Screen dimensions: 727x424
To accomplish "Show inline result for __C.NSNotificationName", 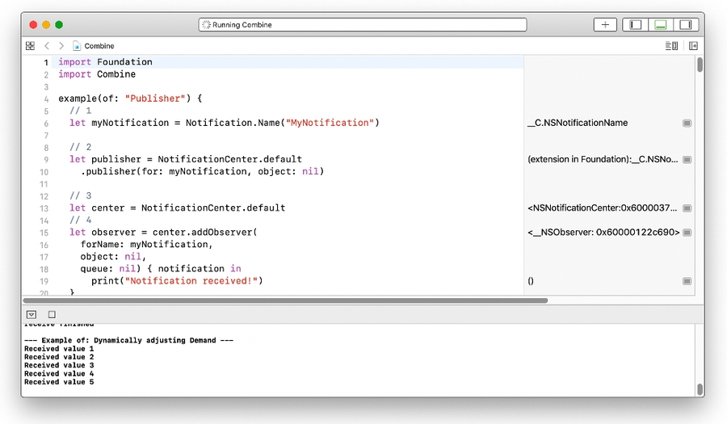I will coord(687,124).
